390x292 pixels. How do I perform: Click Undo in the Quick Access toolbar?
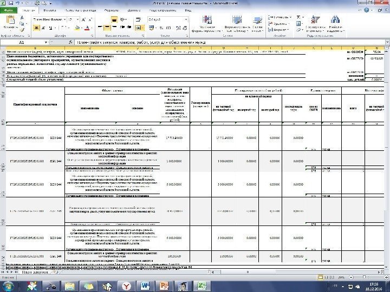click(17, 3)
